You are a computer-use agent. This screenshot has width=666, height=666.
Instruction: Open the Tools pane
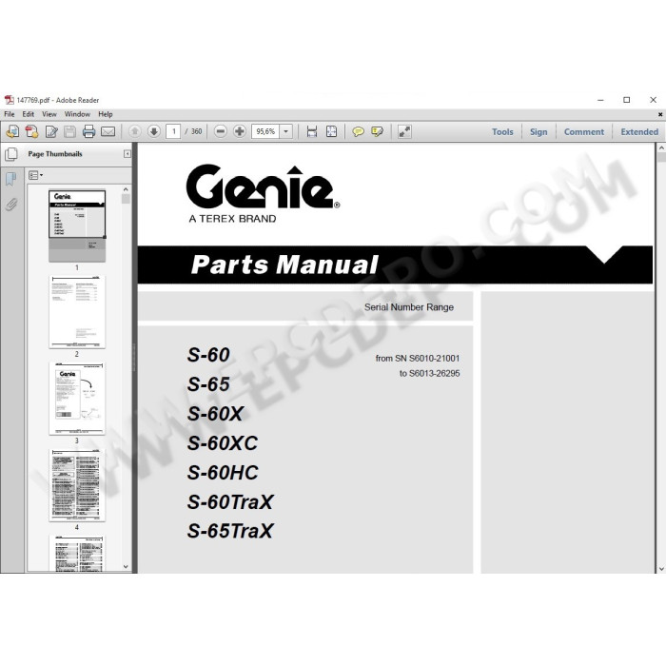tap(502, 132)
